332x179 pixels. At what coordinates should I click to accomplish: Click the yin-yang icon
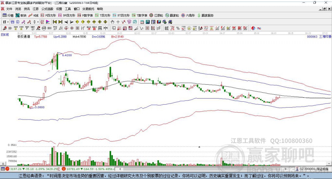click(253, 28)
